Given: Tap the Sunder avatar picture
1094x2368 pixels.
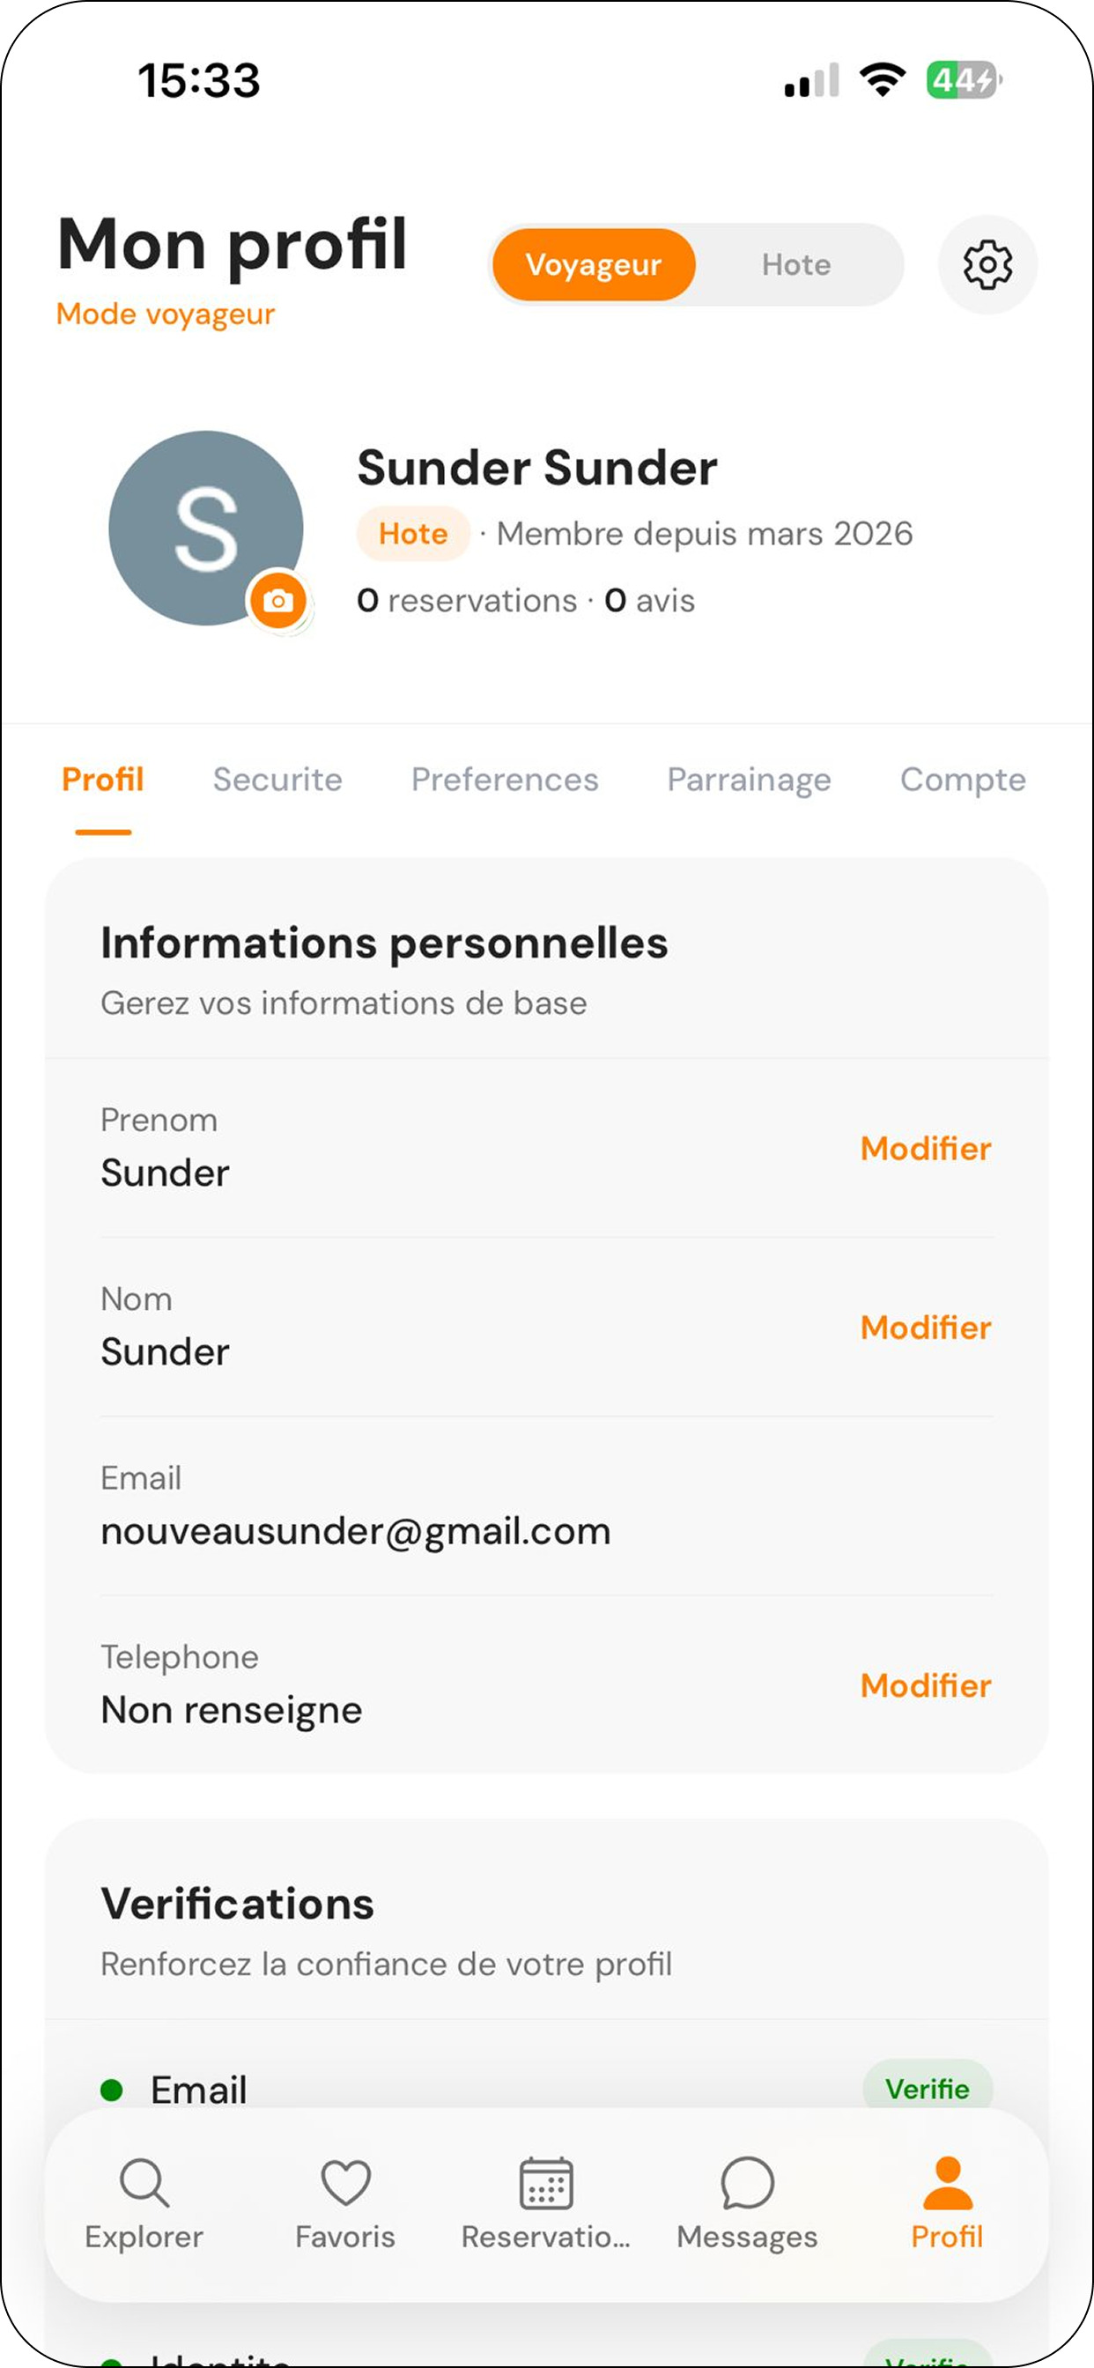Looking at the screenshot, I should coord(206,529).
